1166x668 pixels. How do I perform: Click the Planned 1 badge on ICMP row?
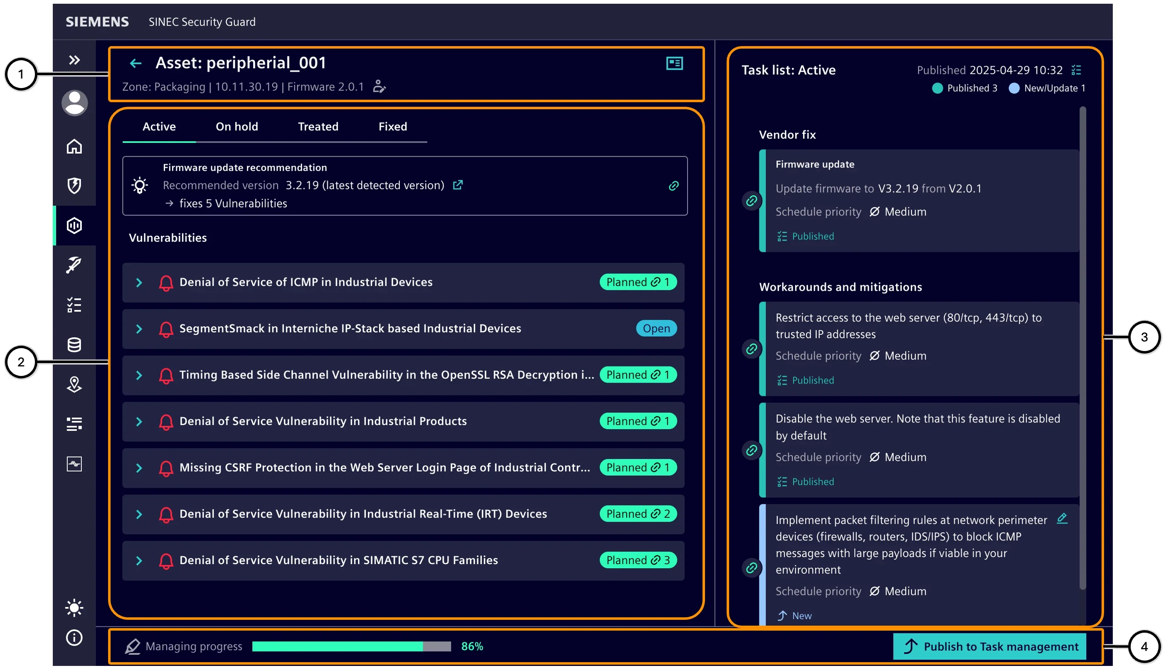click(x=638, y=282)
